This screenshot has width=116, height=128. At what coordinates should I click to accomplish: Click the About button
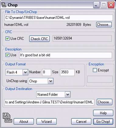coord(24,122)
